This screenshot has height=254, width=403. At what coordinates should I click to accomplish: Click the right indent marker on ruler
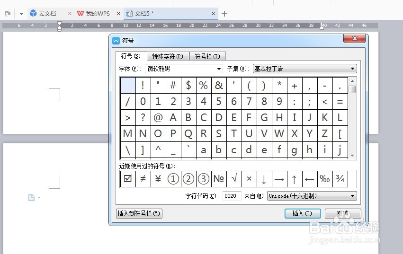[322, 26]
